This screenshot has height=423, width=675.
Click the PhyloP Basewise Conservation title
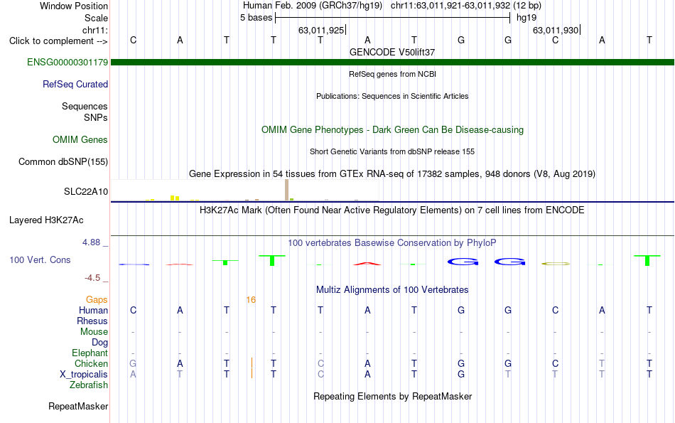point(392,243)
